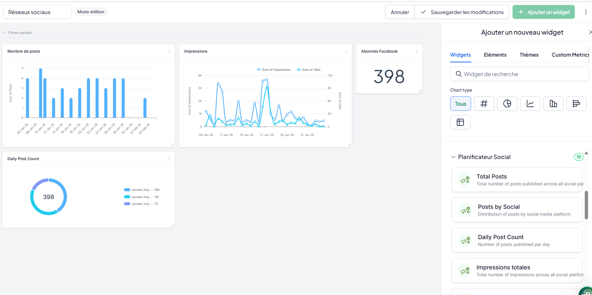
Task: Click the Impressions widget title
Action: tap(196, 51)
